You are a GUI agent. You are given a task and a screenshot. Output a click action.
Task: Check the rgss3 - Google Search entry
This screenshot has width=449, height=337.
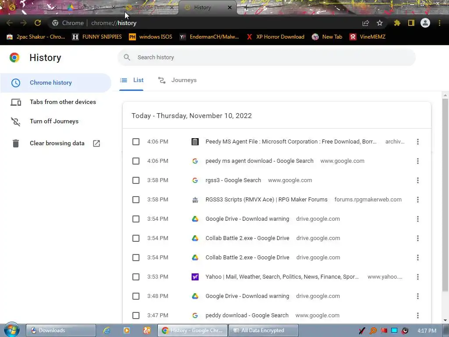click(136, 180)
